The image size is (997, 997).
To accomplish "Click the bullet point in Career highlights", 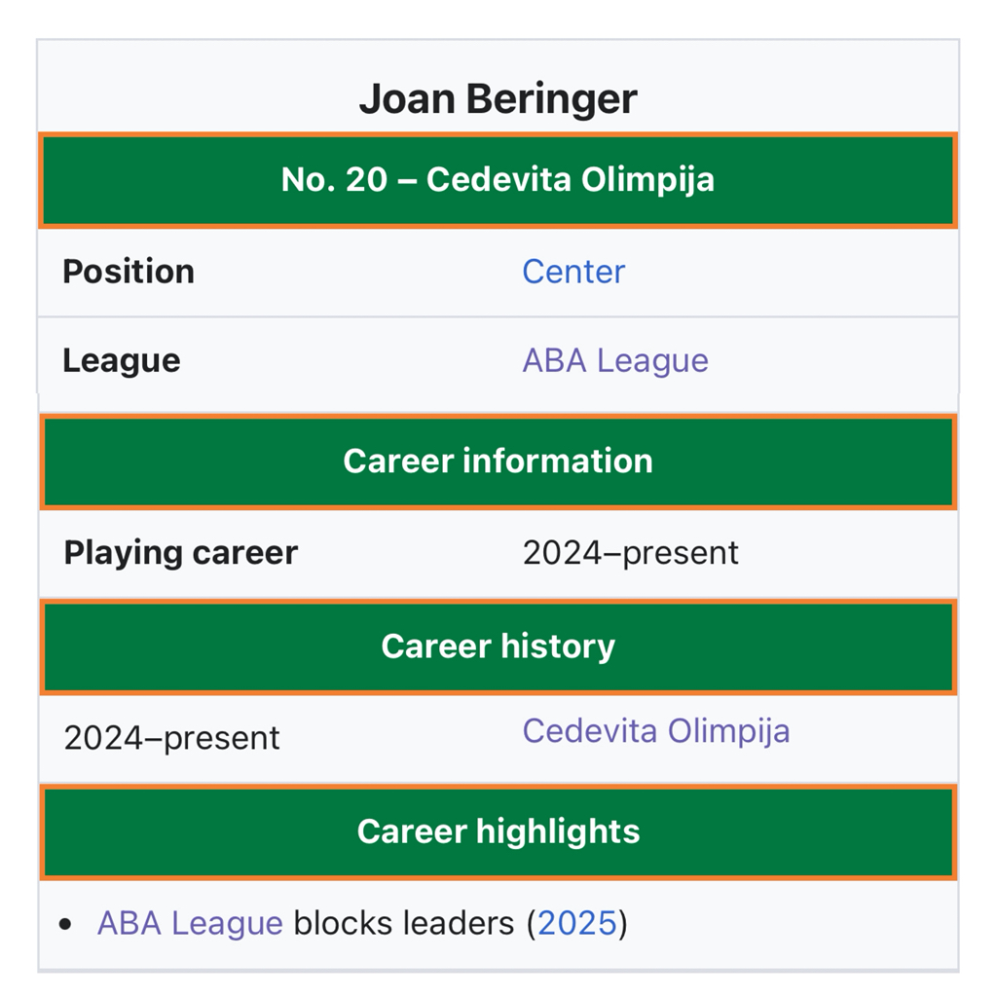I will 65,924.
